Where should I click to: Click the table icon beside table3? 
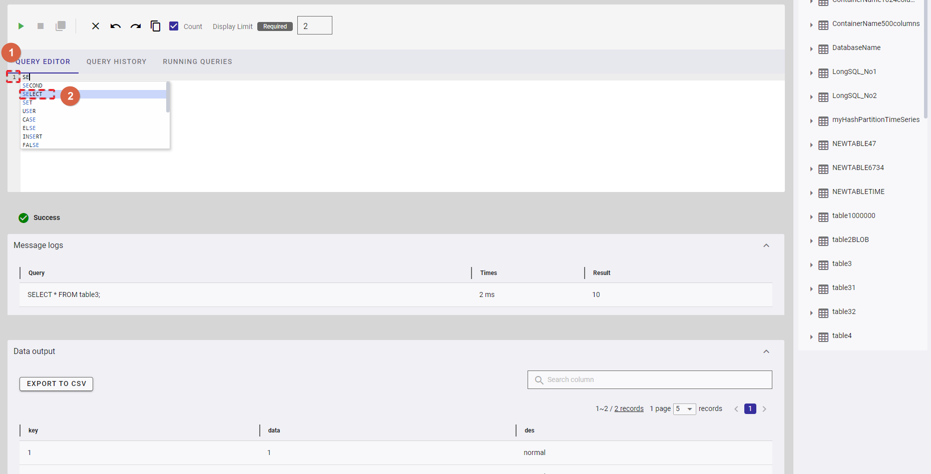point(823,265)
